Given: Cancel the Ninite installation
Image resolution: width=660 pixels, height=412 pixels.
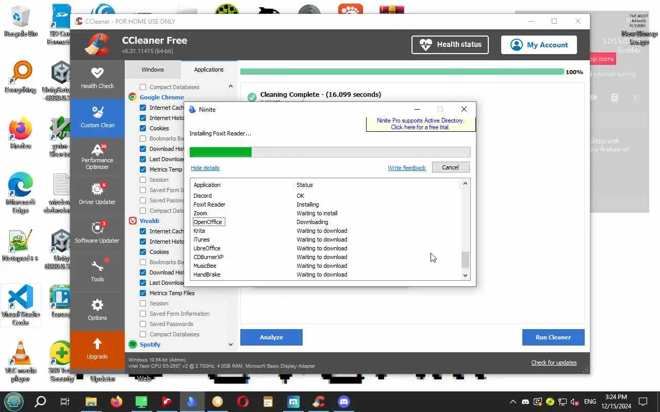Looking at the screenshot, I should pos(450,167).
